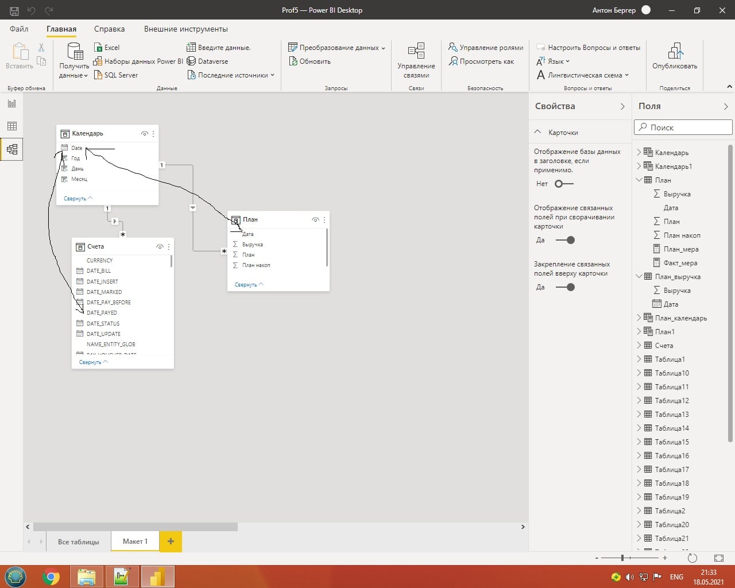Collapse План_выручка in the Поля list
Viewport: 735px width, 588px height.
coord(639,277)
